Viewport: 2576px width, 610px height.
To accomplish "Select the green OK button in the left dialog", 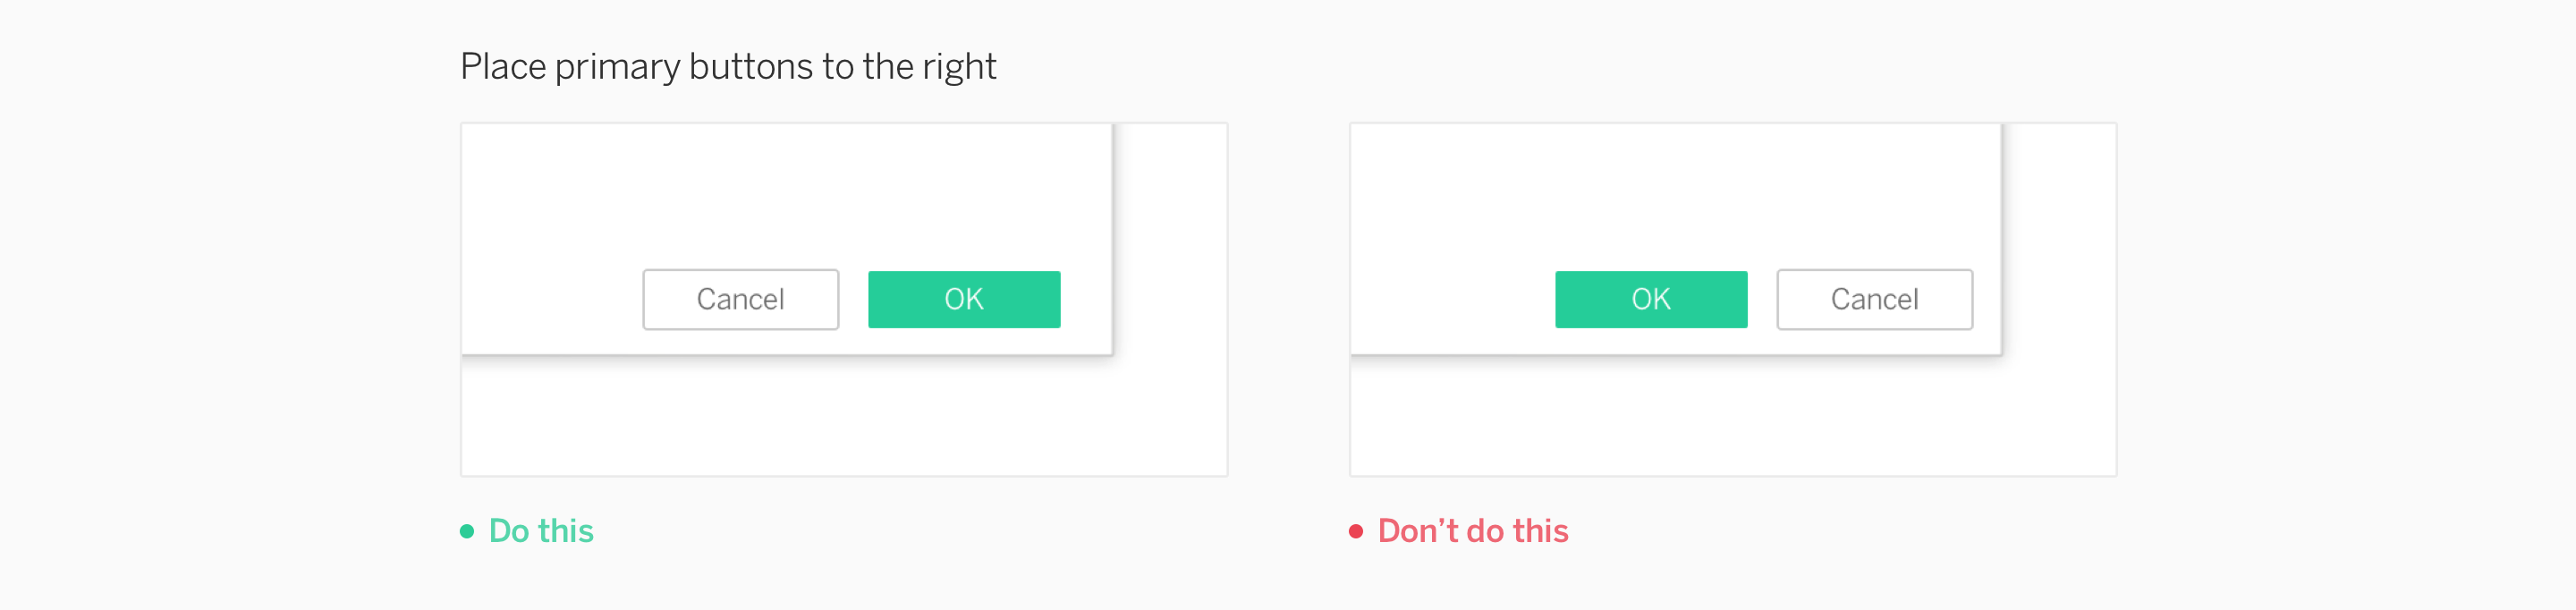I will click(x=964, y=298).
